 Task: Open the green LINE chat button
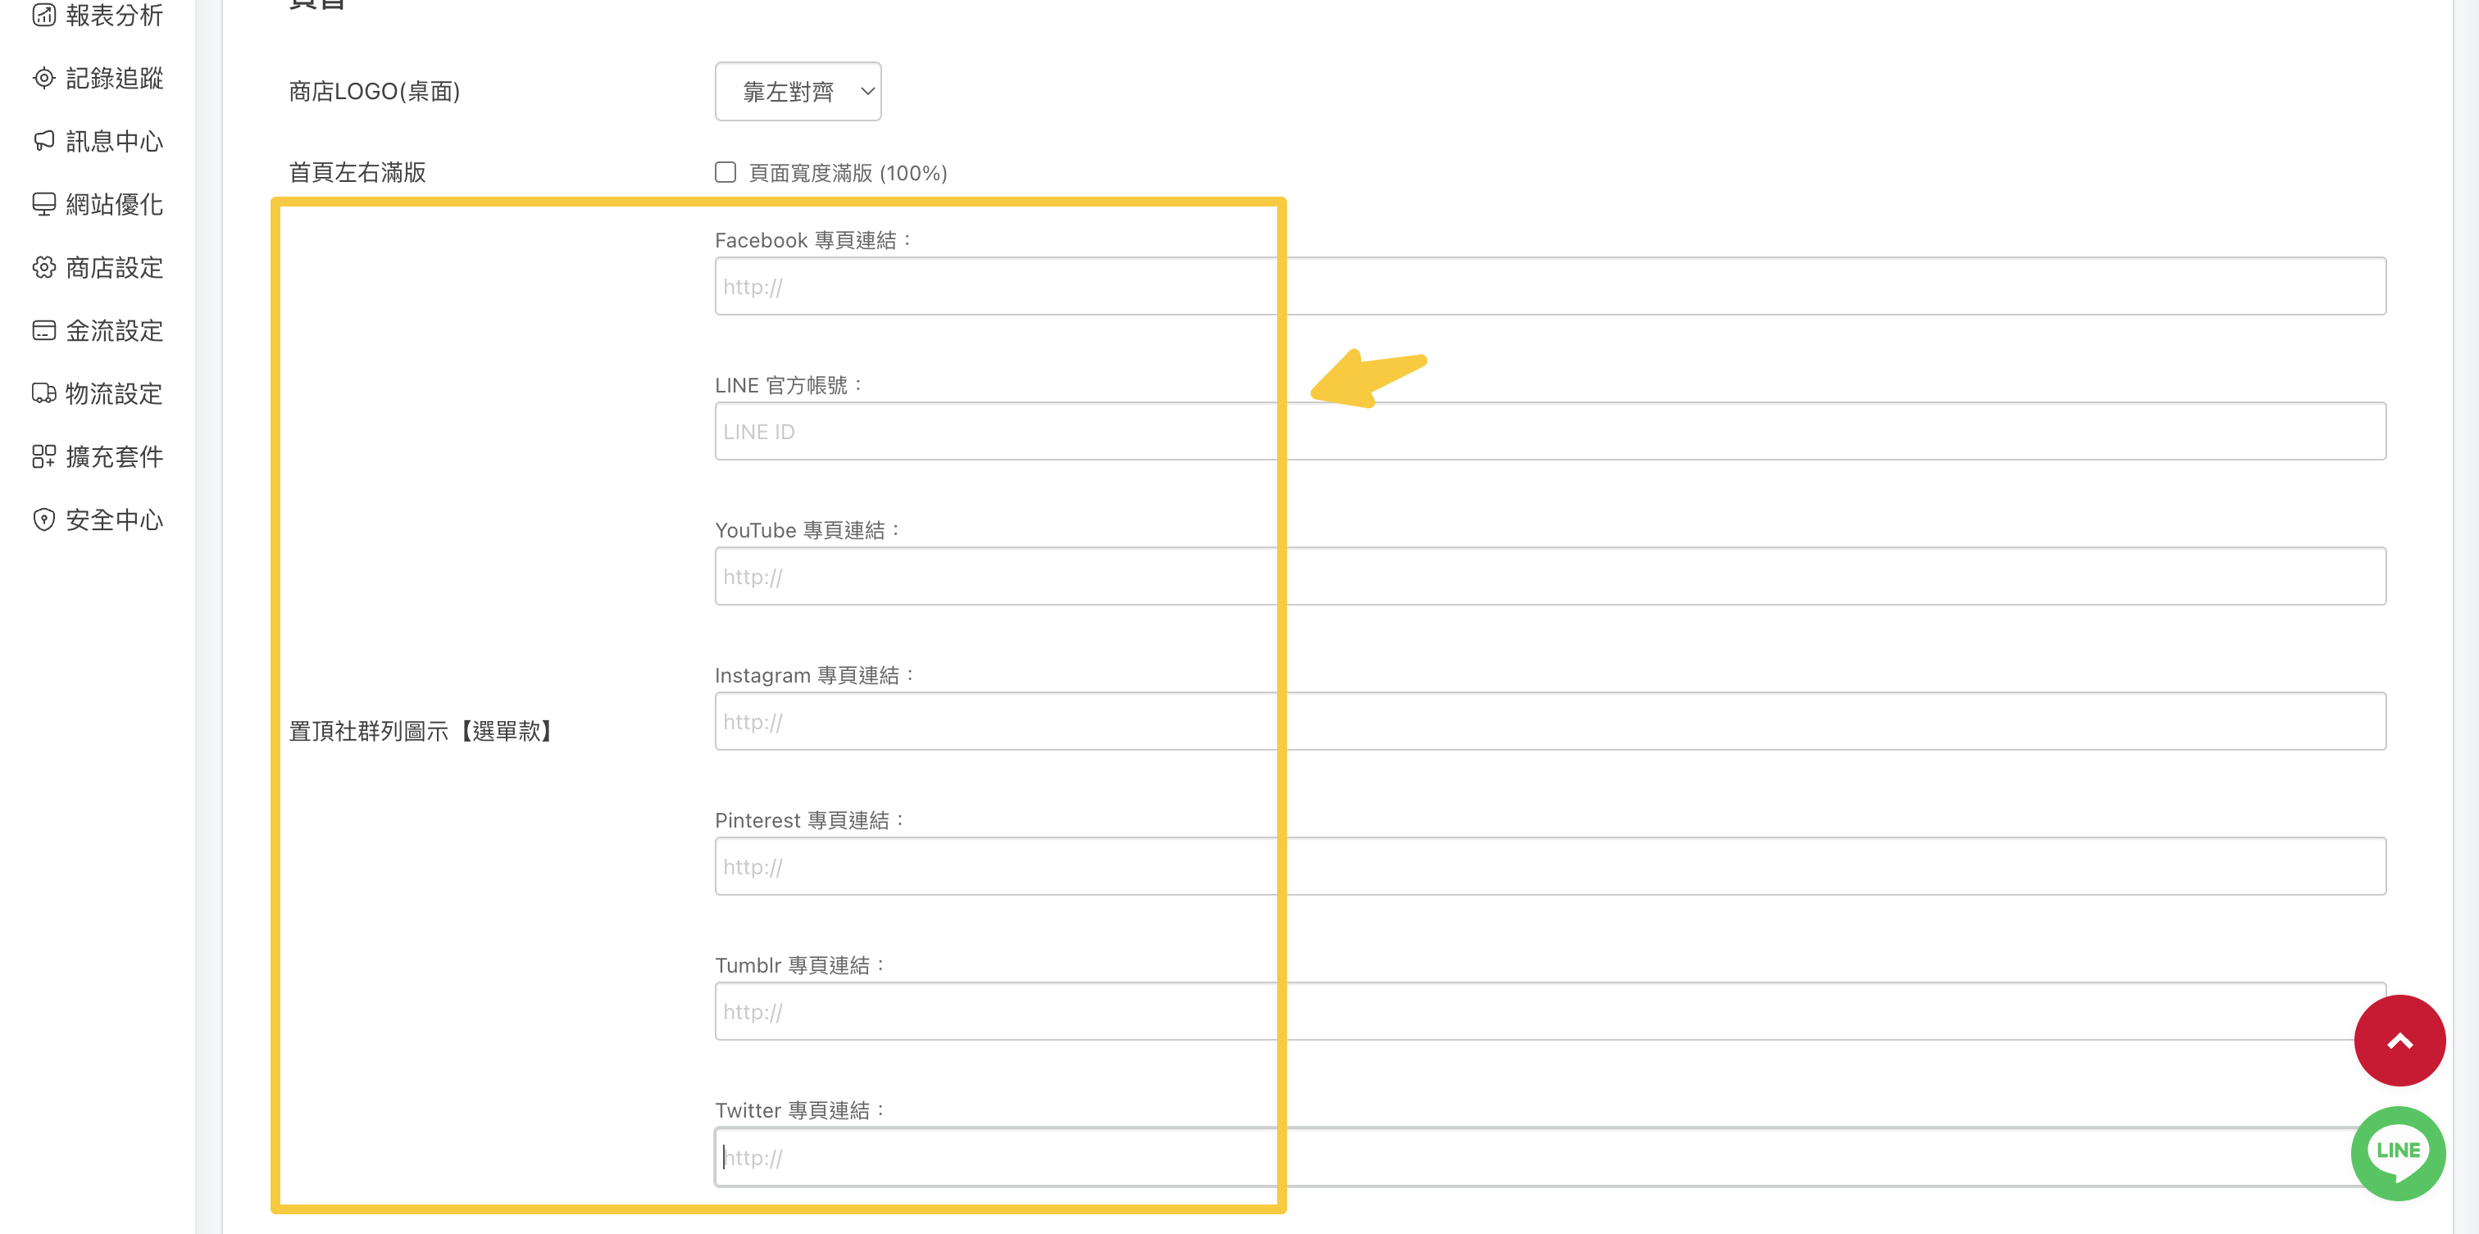pyautogui.click(x=2397, y=1152)
